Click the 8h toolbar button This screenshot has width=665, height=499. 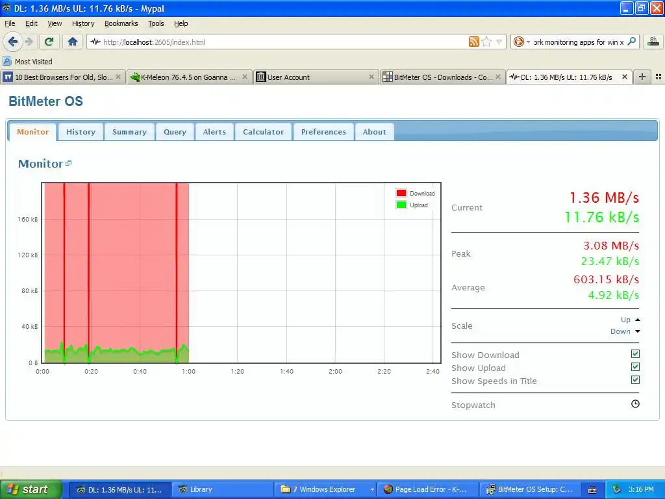coord(653,42)
